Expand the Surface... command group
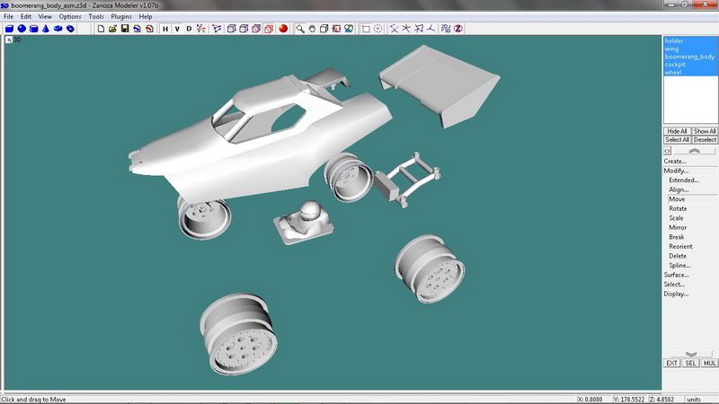The width and height of the screenshot is (719, 404). tap(677, 275)
